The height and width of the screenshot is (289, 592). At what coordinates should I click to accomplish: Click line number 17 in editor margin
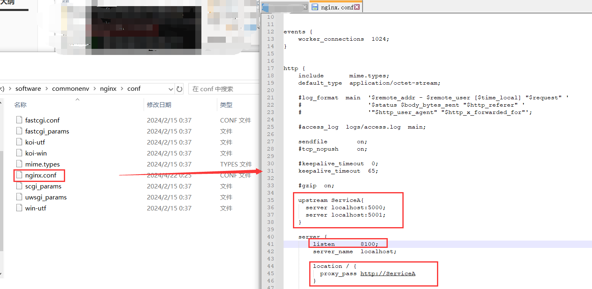pyautogui.click(x=271, y=68)
